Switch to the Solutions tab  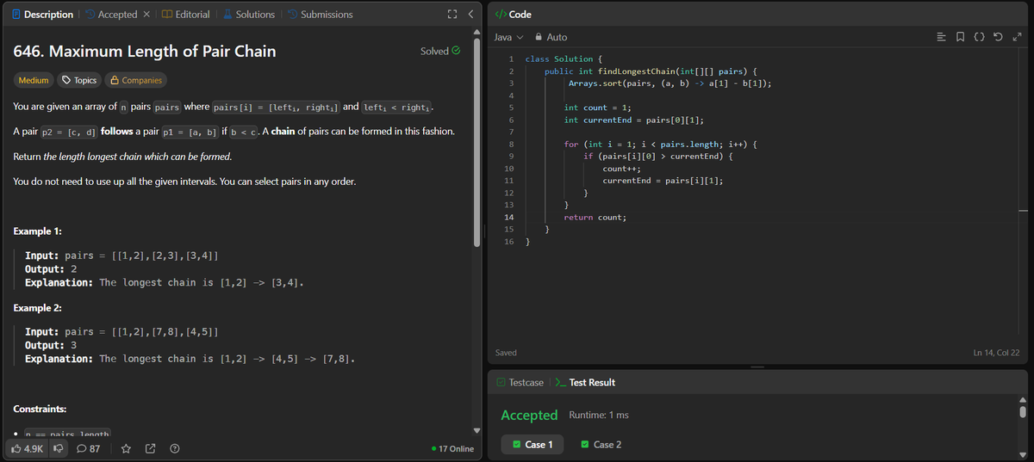pyautogui.click(x=249, y=15)
